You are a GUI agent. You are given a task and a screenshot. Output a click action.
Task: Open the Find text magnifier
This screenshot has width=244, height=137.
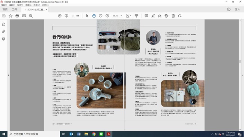[x=31, y=16]
